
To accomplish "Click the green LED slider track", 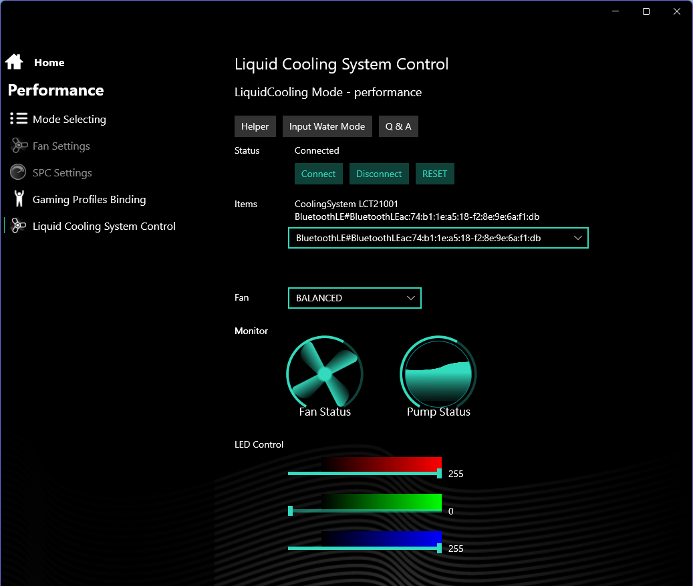I will tap(365, 511).
